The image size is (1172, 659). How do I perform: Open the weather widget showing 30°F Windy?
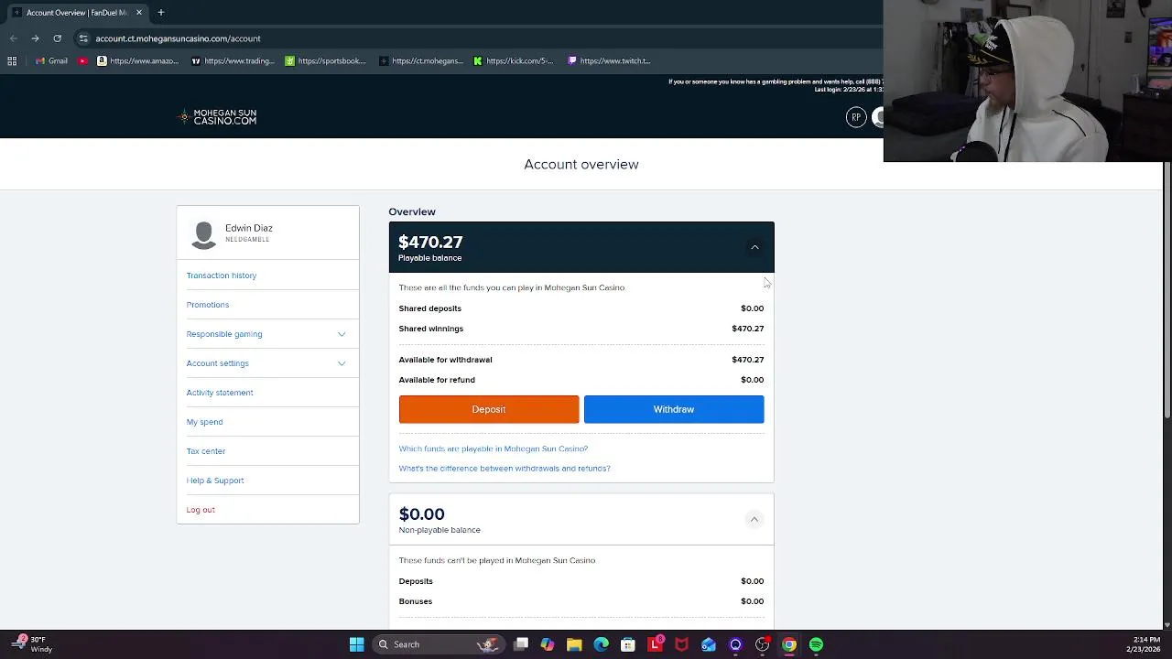pyautogui.click(x=32, y=644)
